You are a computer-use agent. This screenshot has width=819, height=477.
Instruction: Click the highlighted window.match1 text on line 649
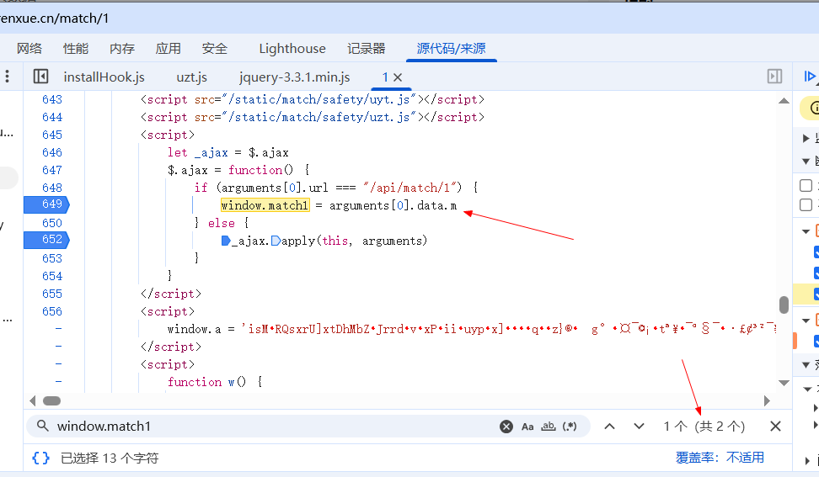[265, 205]
